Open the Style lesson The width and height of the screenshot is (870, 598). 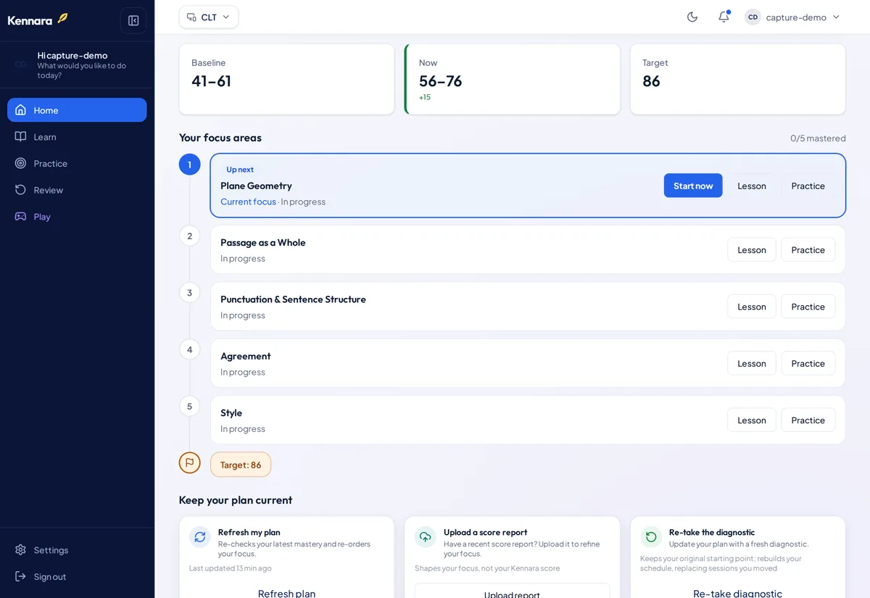(752, 420)
